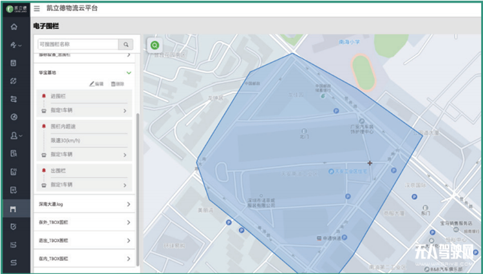Open 指定1车辆 under 进围栏
The image size is (483, 274).
(x=84, y=111)
